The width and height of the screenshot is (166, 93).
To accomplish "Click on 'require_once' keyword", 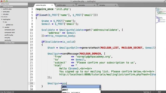I will (x=44, y=9).
